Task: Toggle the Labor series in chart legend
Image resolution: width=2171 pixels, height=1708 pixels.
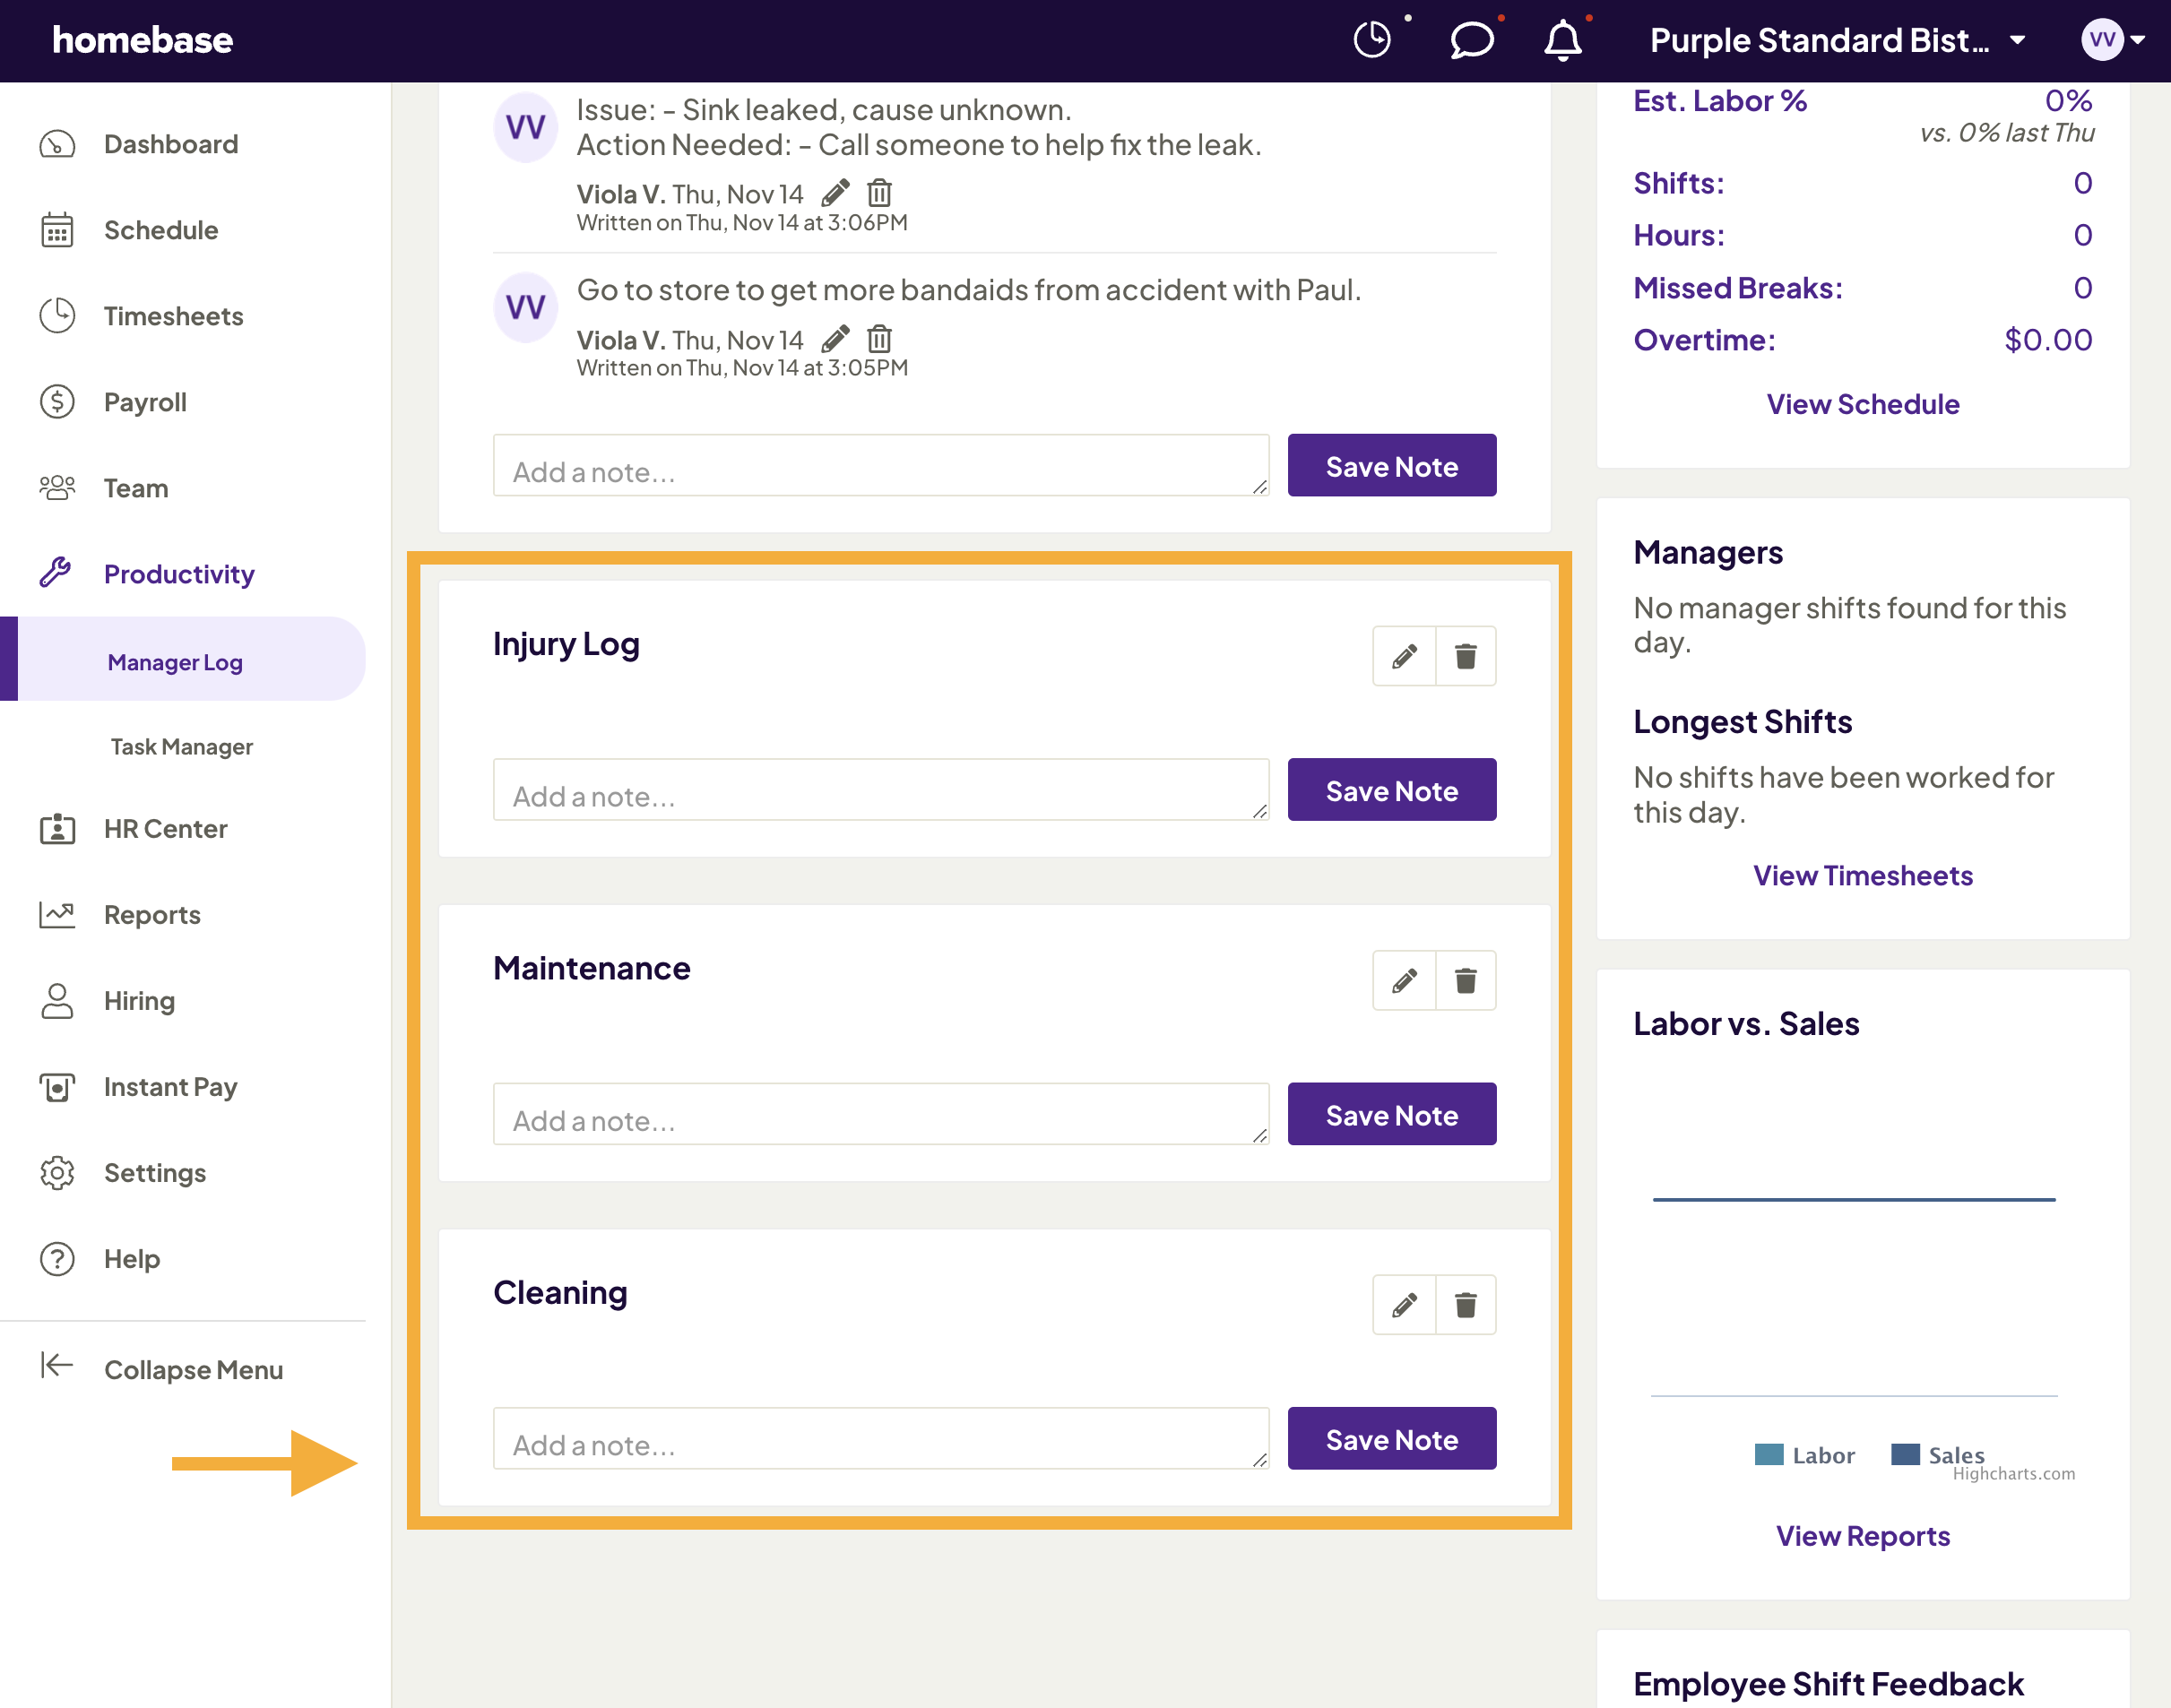Action: tap(1804, 1455)
